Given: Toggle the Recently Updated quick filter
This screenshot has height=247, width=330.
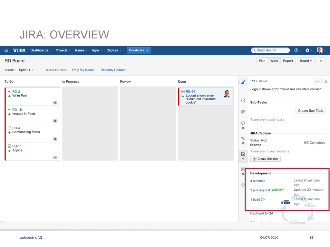Looking at the screenshot, I should [x=113, y=70].
